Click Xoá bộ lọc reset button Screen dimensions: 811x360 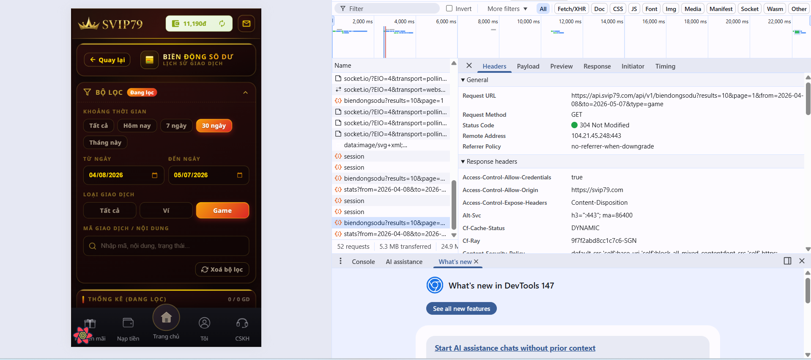click(x=222, y=269)
